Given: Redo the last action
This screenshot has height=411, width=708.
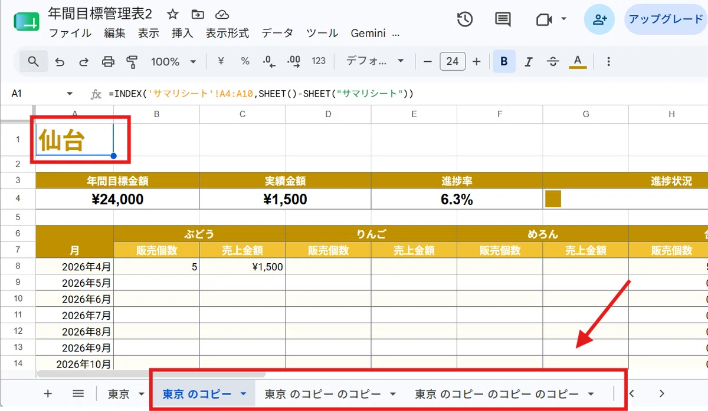Looking at the screenshot, I should (84, 61).
